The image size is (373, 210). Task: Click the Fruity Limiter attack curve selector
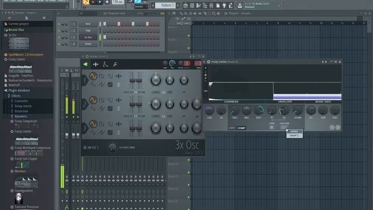(272, 127)
